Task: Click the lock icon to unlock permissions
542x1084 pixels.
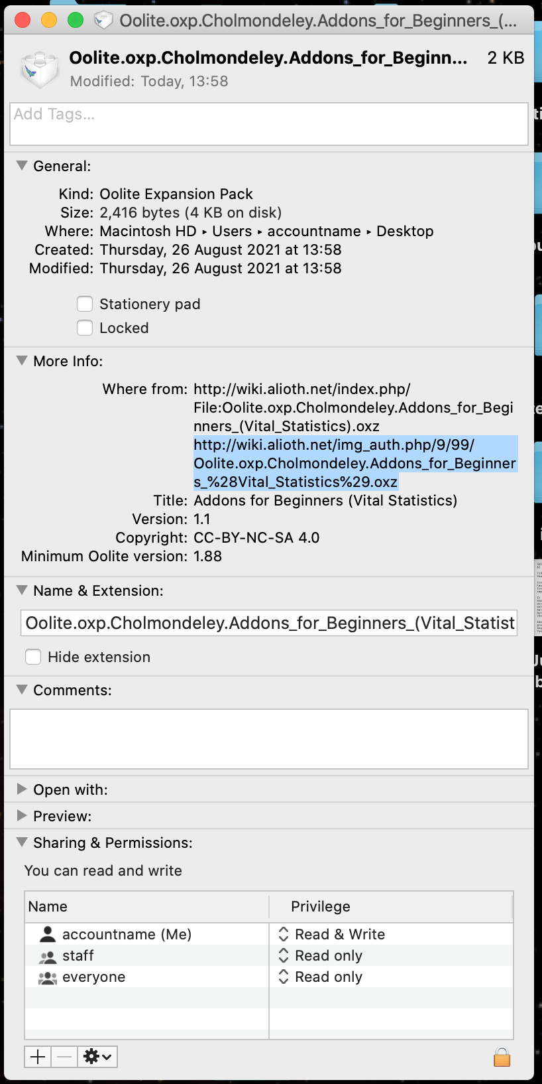Action: pos(502,1056)
